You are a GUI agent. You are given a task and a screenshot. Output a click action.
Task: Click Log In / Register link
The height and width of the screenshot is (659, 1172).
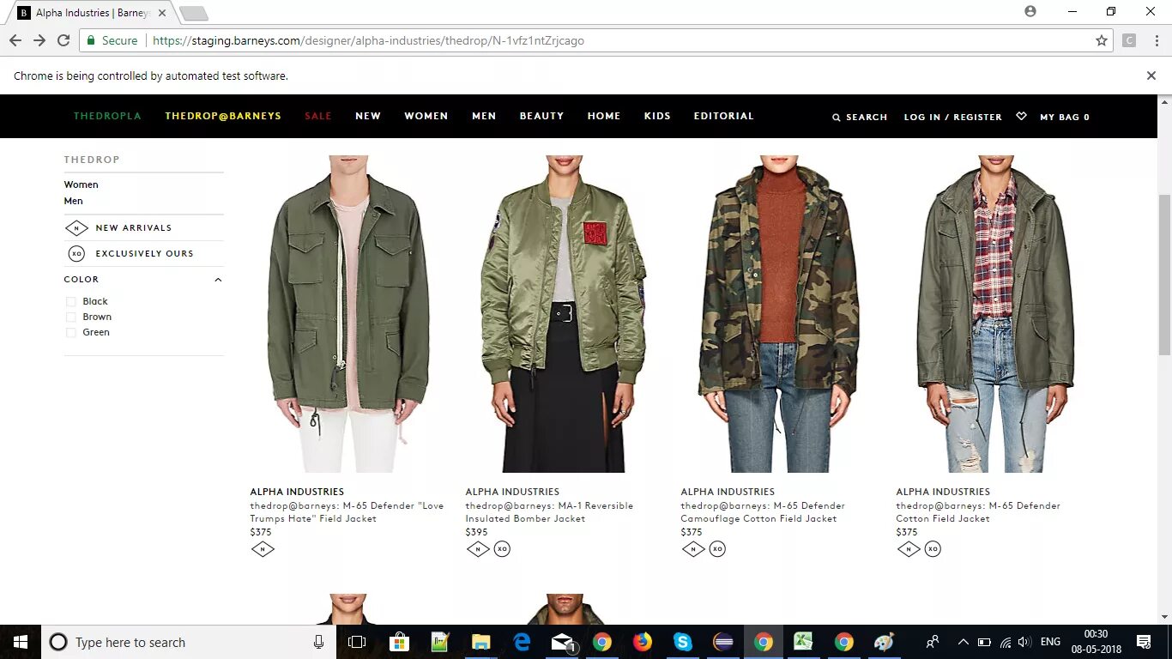[953, 117]
